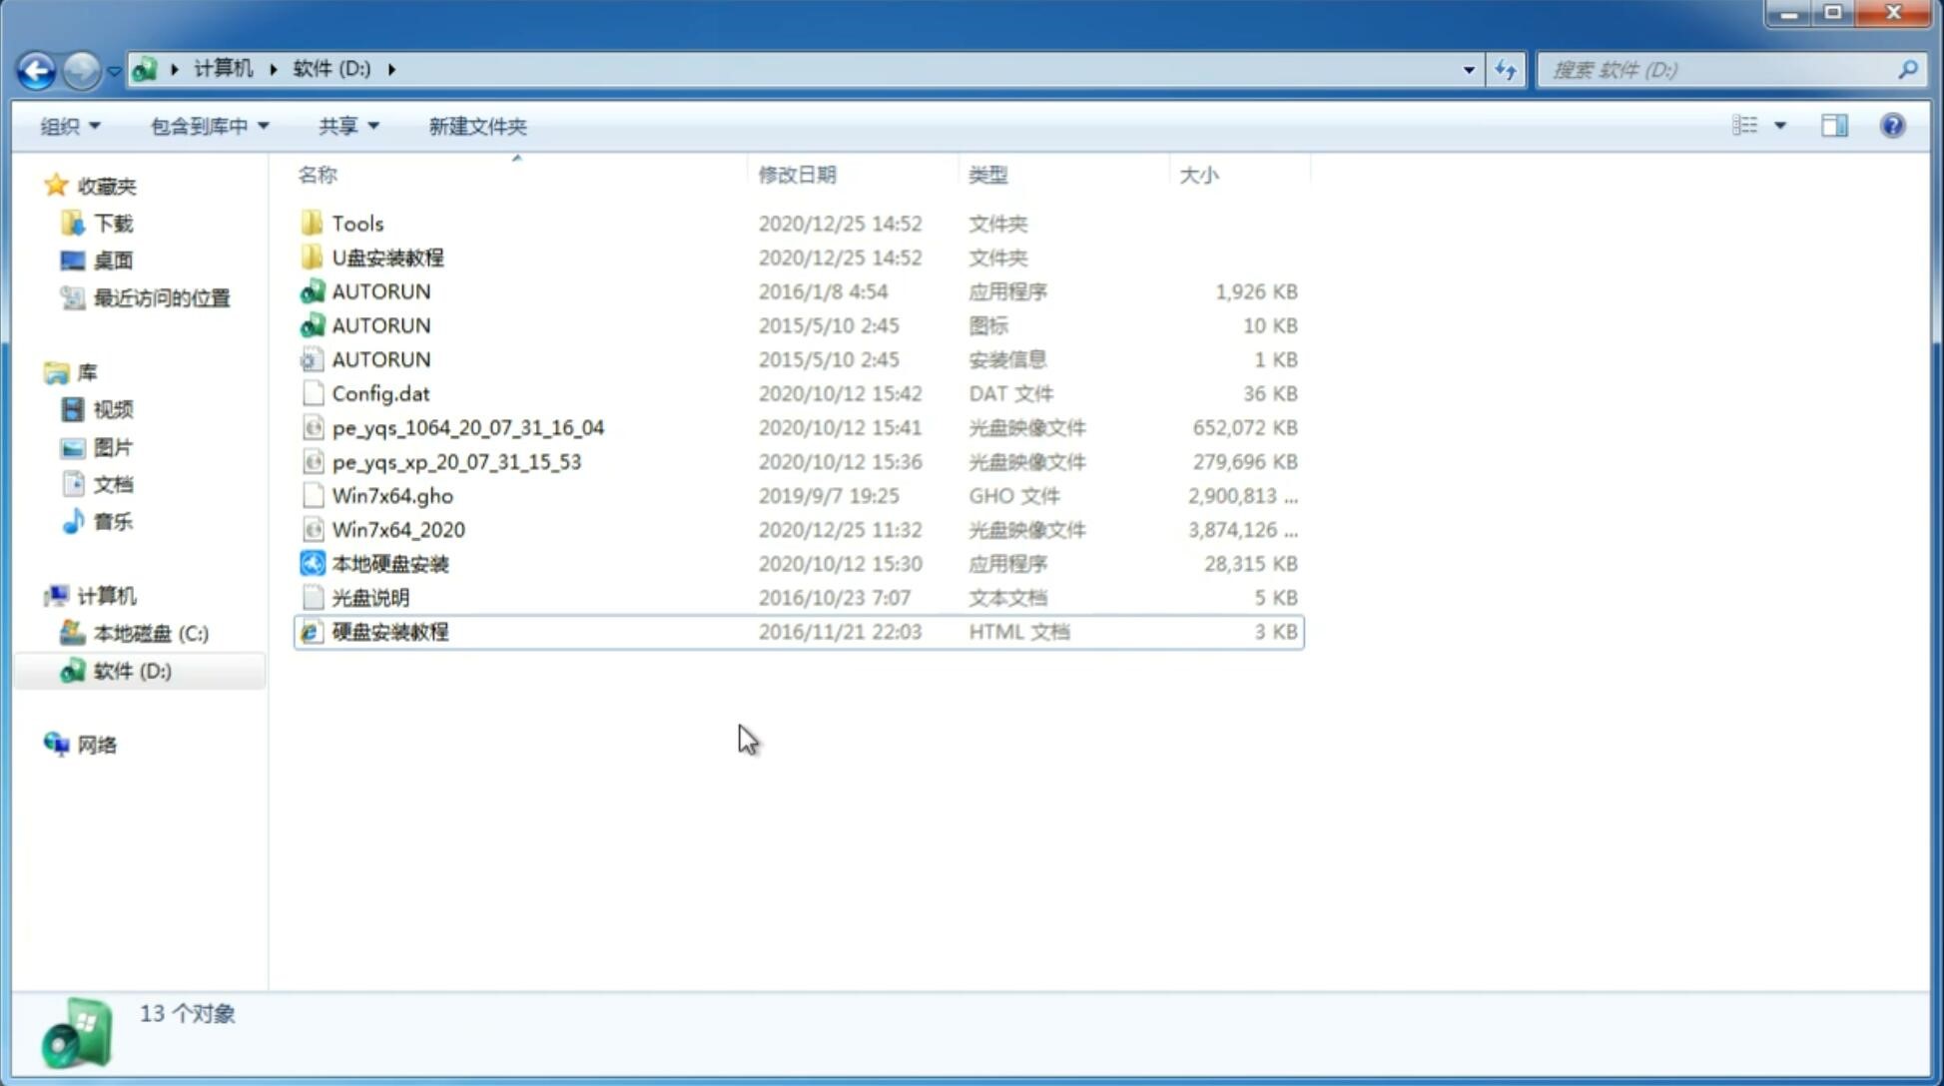Open 本地硬盘安装 application
The width and height of the screenshot is (1944, 1086).
click(x=389, y=563)
